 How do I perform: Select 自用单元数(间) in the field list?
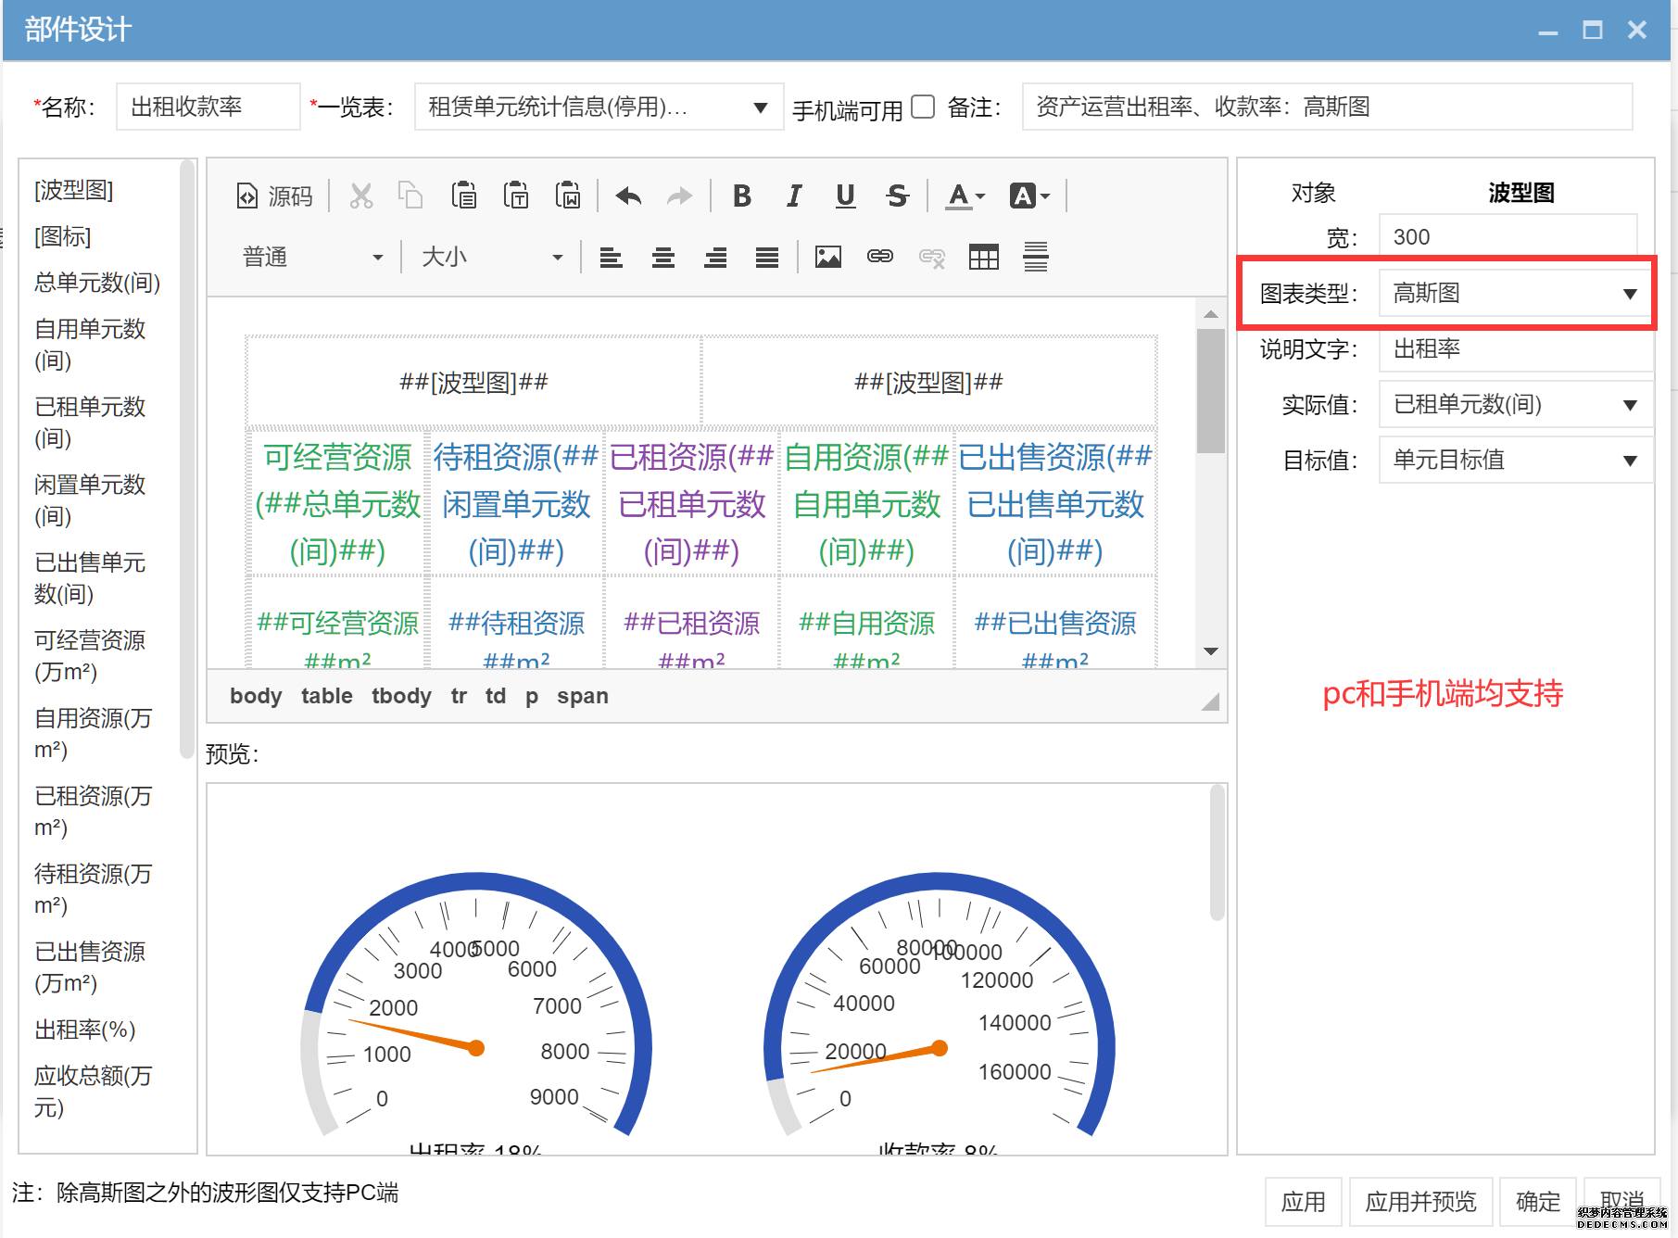pos(90,345)
